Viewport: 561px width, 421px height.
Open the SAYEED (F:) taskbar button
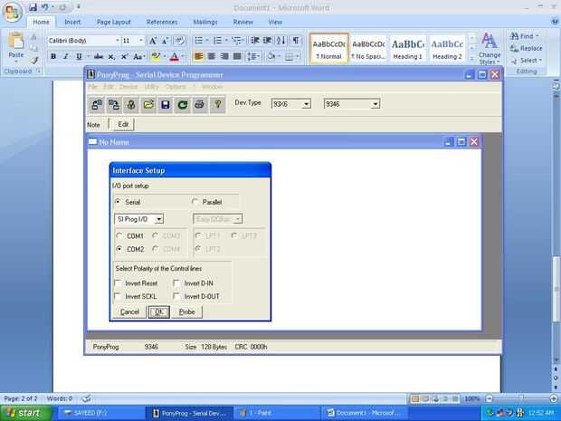point(100,413)
